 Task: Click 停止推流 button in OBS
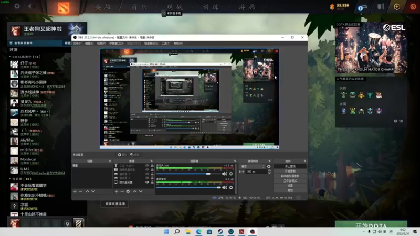click(x=290, y=166)
